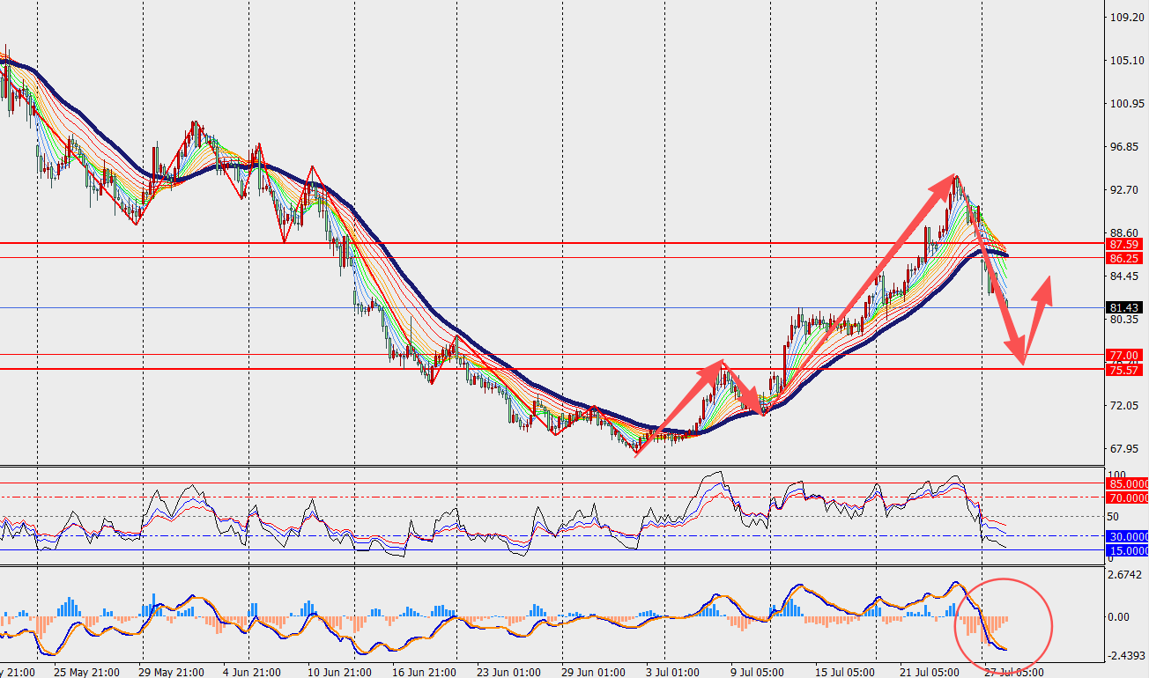Click the projected red down arrow toward 75.57
1149x678 pixels.
pos(998,286)
